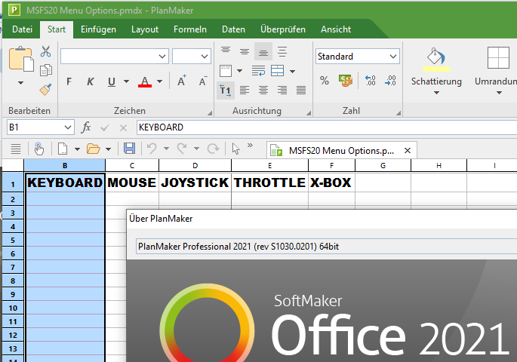This screenshot has width=517, height=362.
Task: Switch to the Einfügen tab
Action: point(98,29)
